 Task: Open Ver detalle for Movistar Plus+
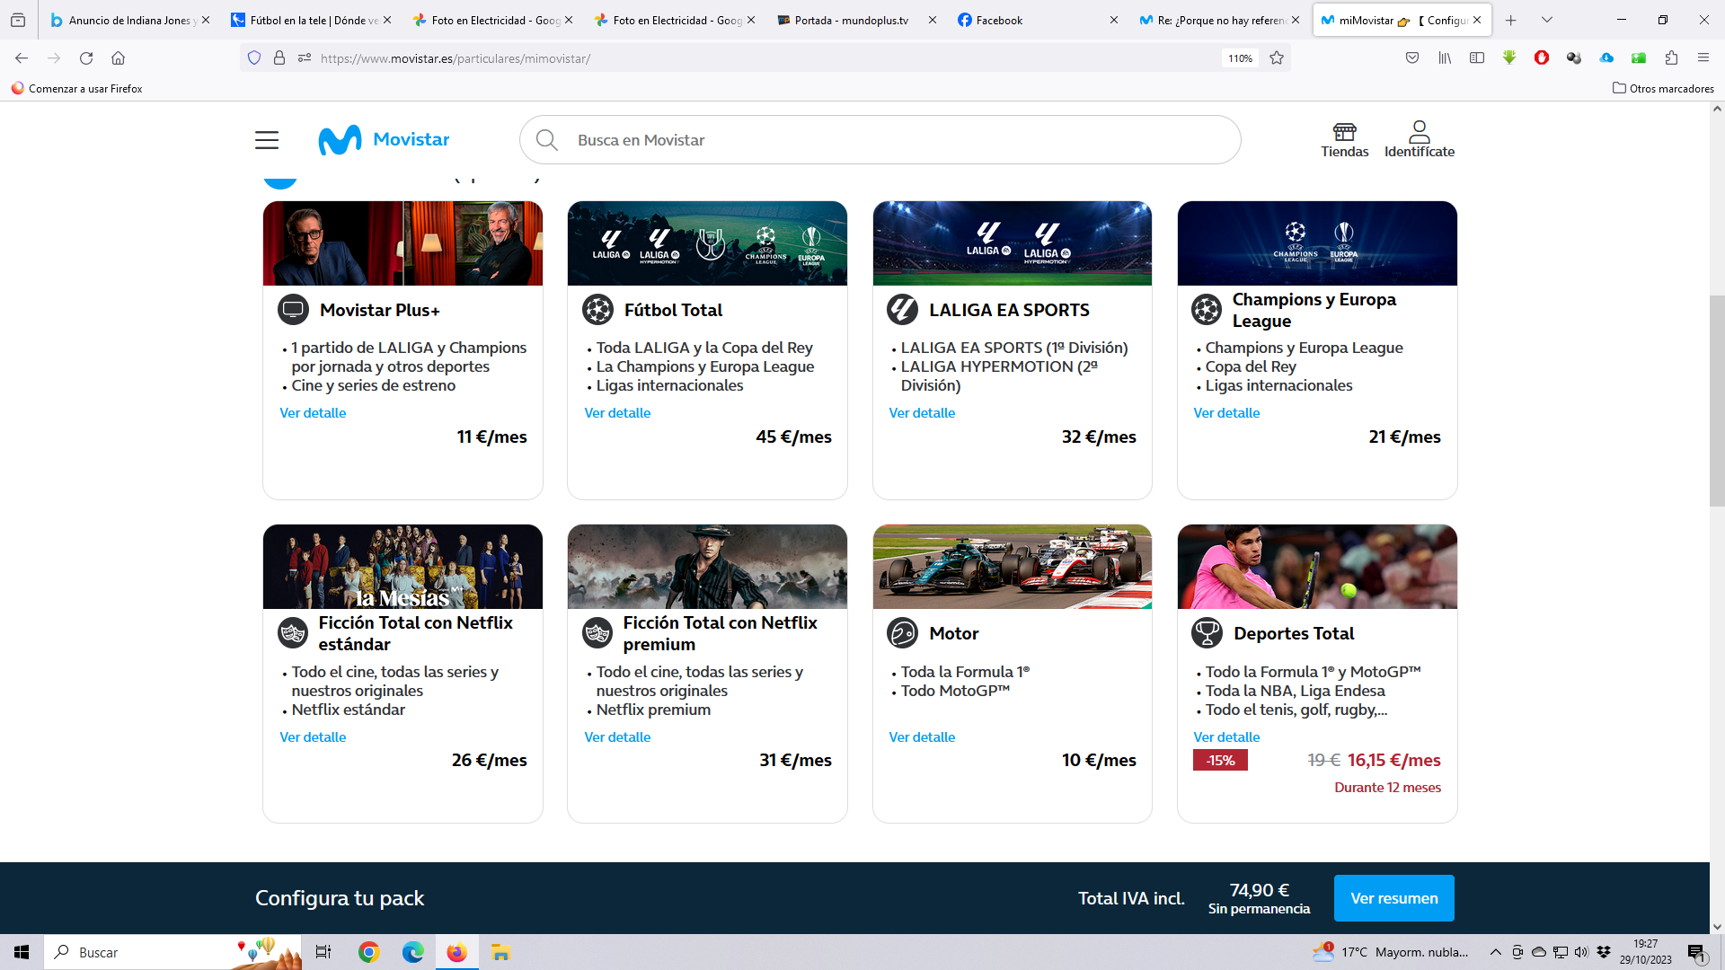click(313, 413)
